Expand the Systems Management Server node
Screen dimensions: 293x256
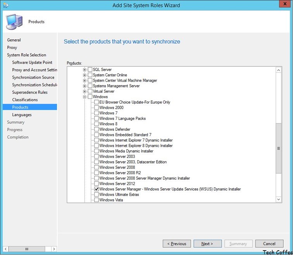pos(84,86)
